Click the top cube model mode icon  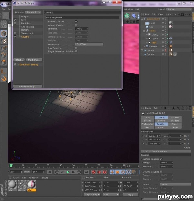4,34
